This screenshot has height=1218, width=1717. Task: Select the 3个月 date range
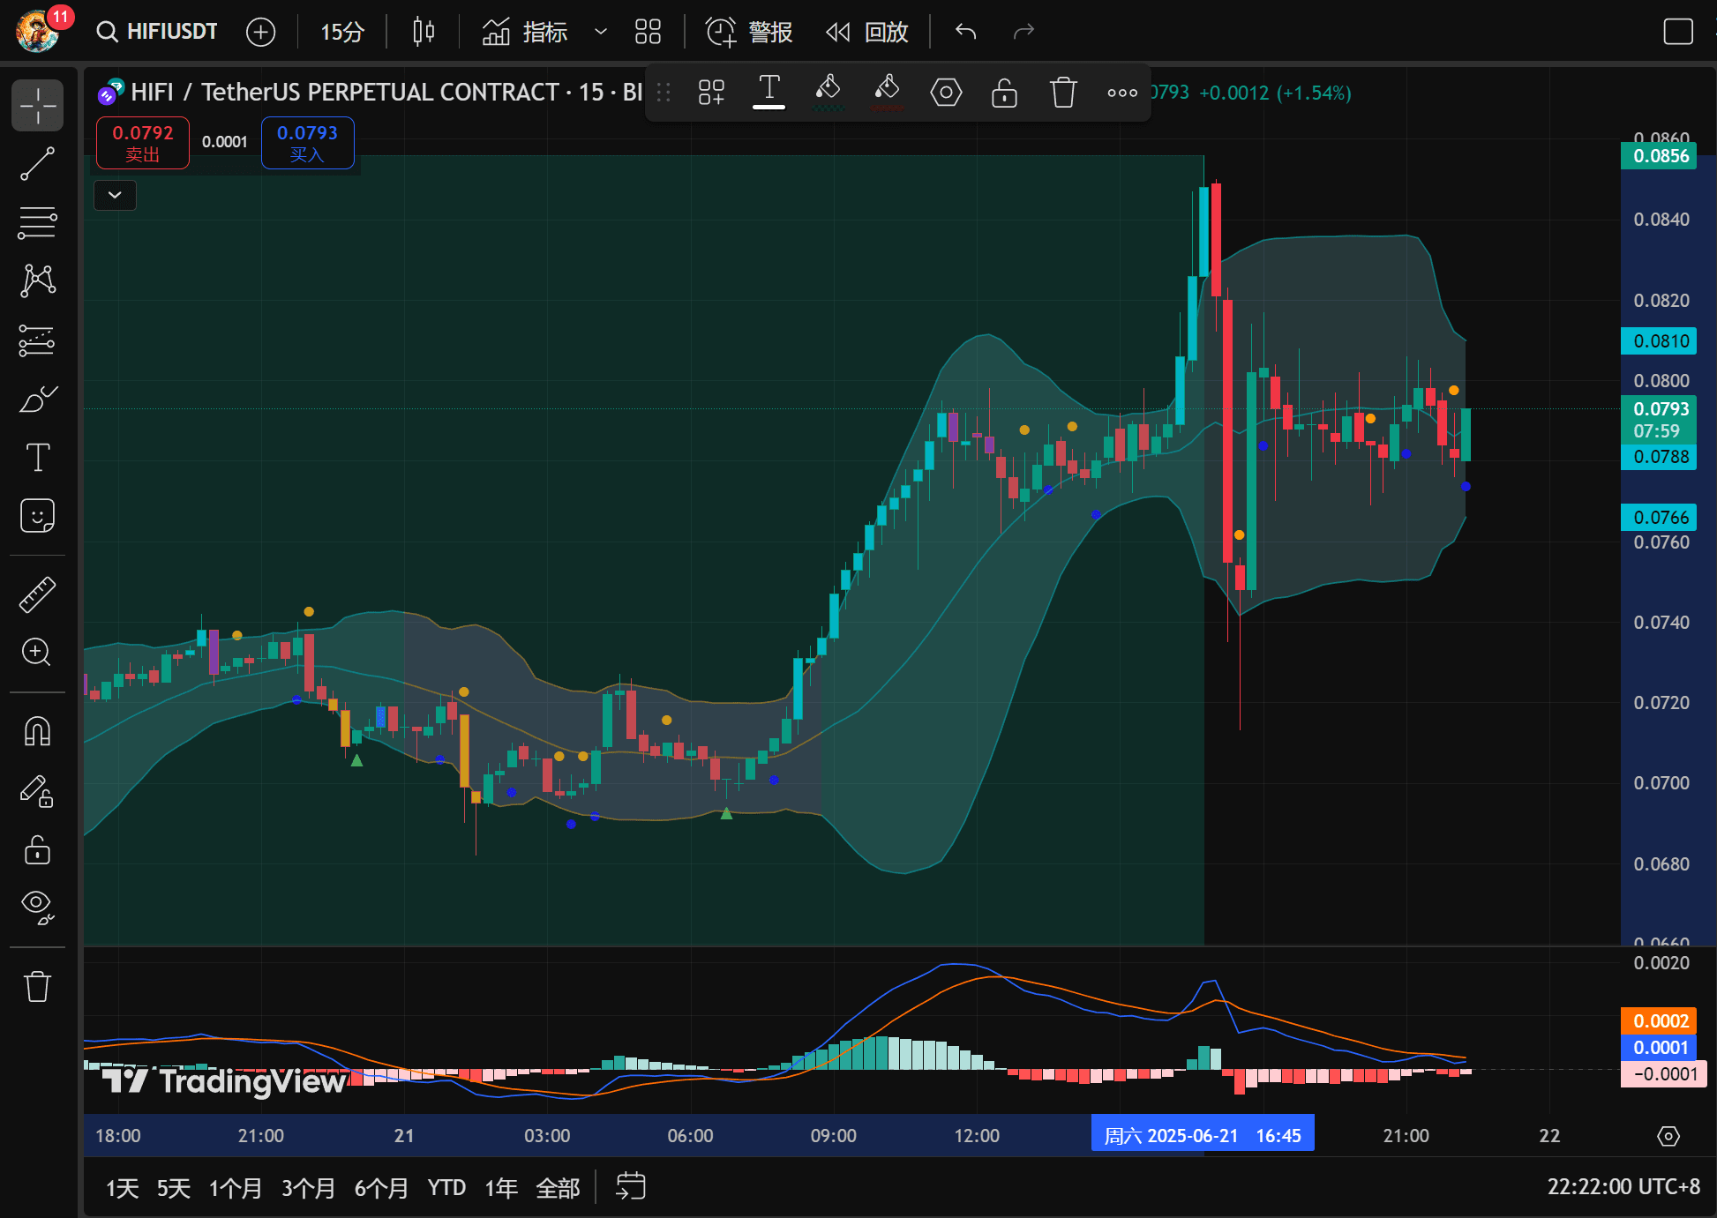coord(309,1188)
